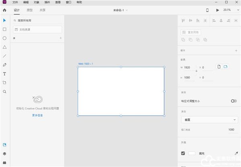Select the Rectangle tool

pos(4,29)
